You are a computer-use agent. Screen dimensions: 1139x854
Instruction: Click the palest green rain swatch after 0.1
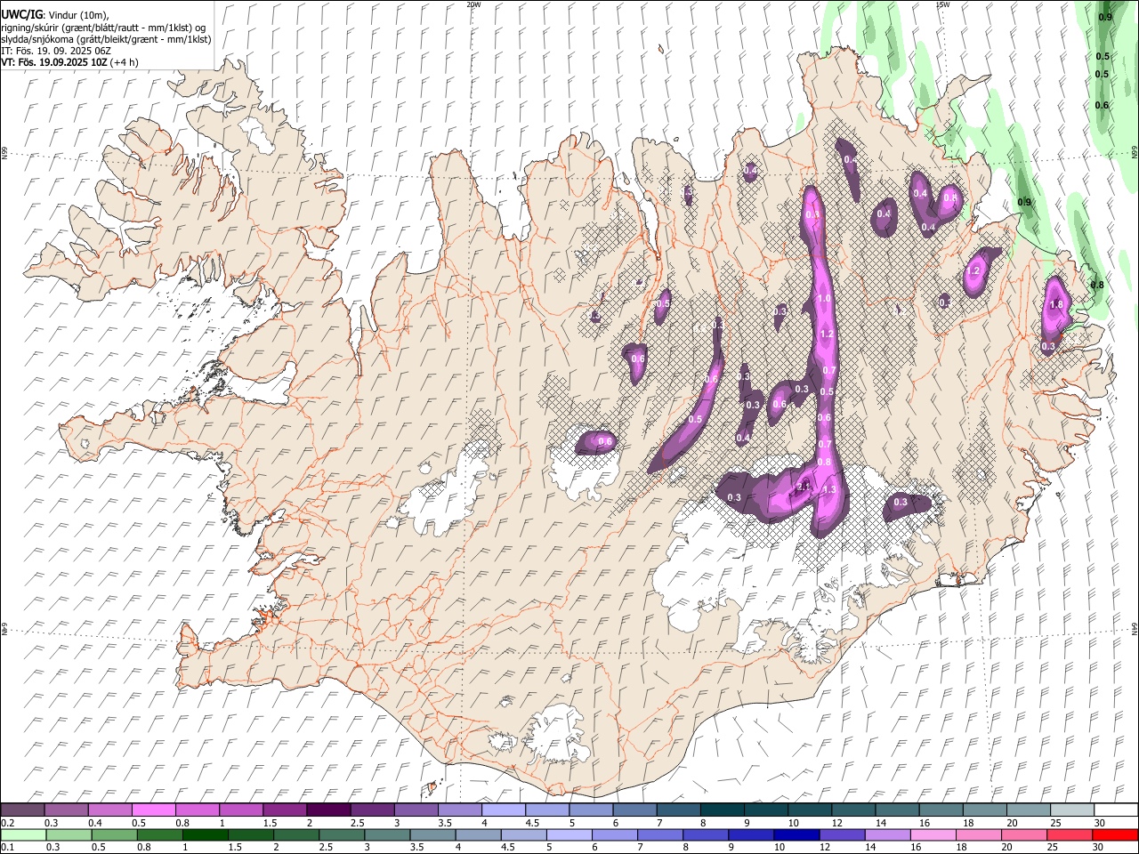(x=23, y=835)
